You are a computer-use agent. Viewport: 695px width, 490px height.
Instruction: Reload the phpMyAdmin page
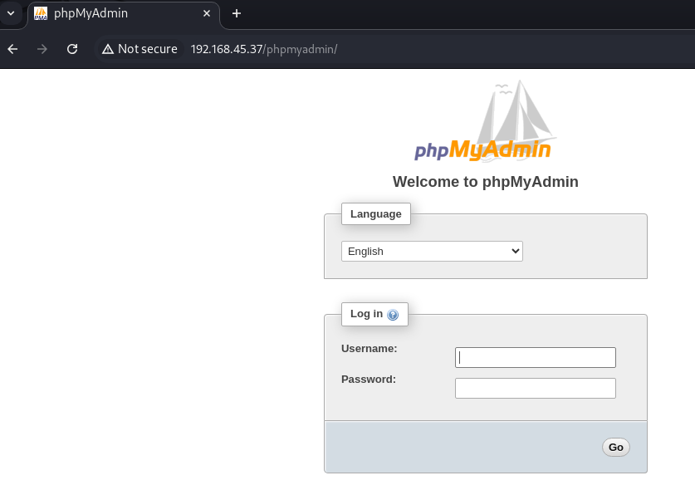[72, 49]
